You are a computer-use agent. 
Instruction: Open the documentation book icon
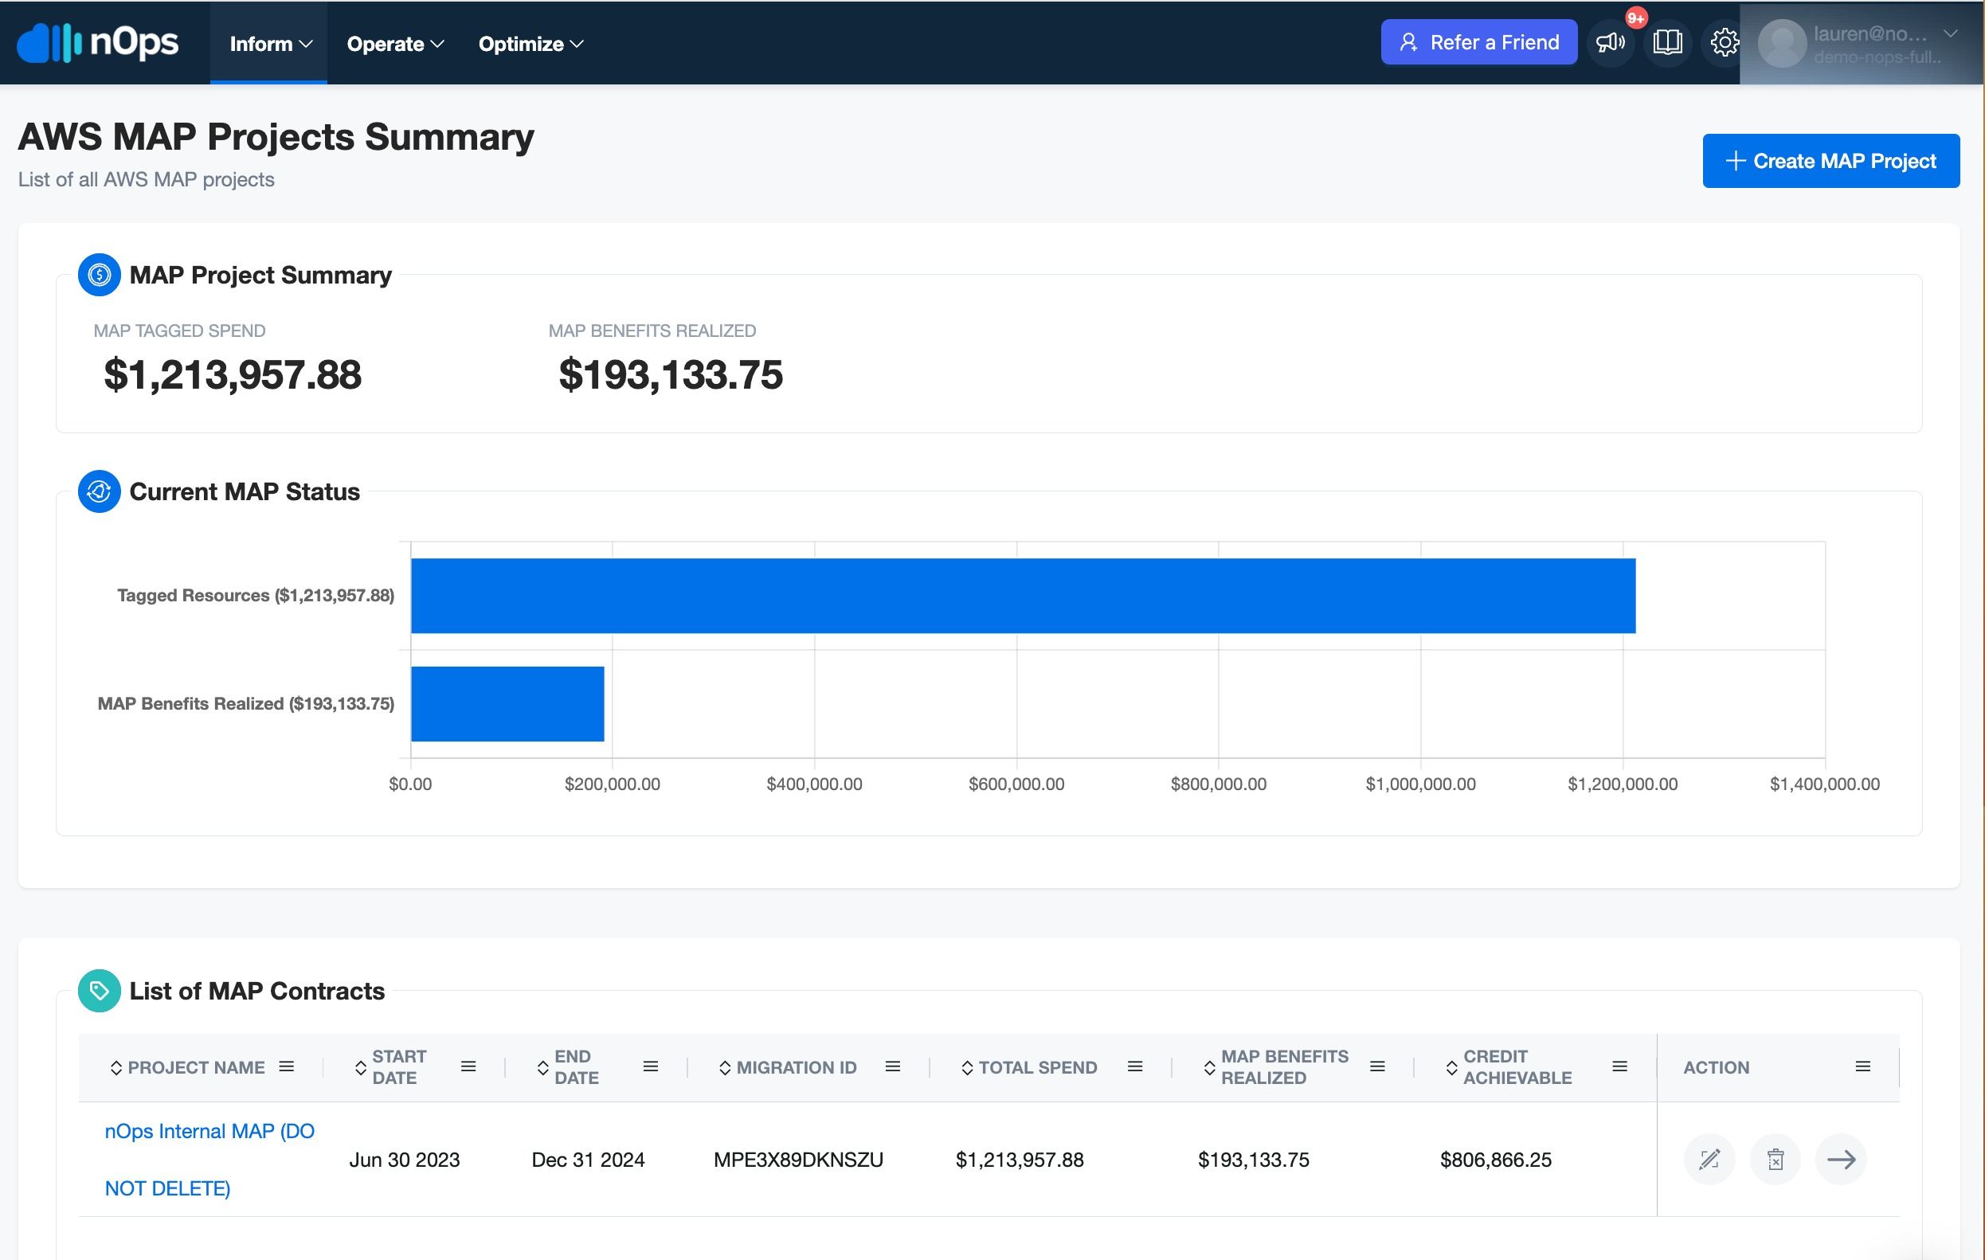pyautogui.click(x=1667, y=42)
